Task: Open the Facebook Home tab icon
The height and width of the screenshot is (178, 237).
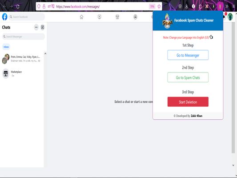Action: (81, 17)
